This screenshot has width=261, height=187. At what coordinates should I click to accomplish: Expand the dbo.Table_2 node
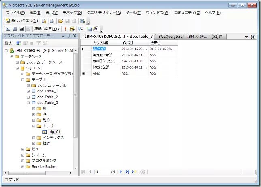[x=28, y=97]
